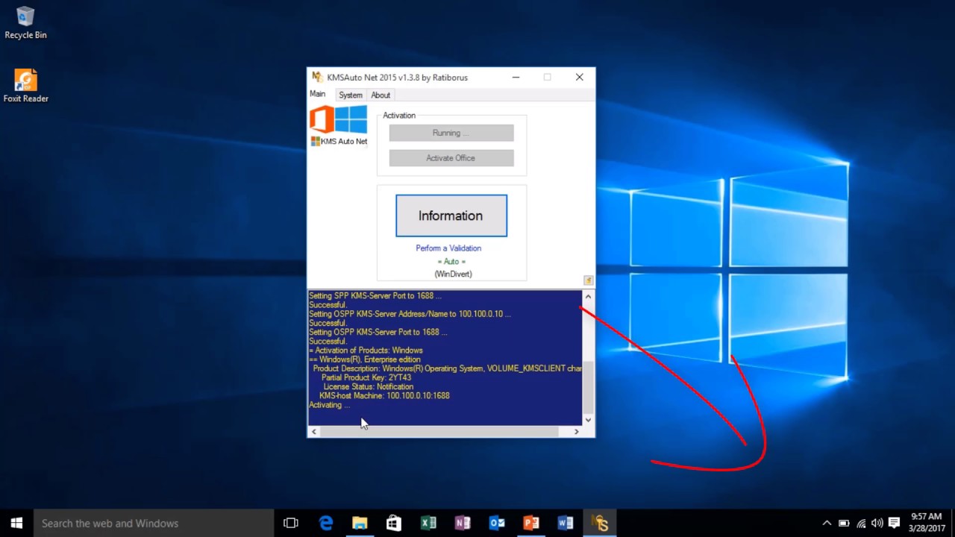The height and width of the screenshot is (537, 955).
Task: Minimize the KMSAuto Net window
Action: (516, 77)
